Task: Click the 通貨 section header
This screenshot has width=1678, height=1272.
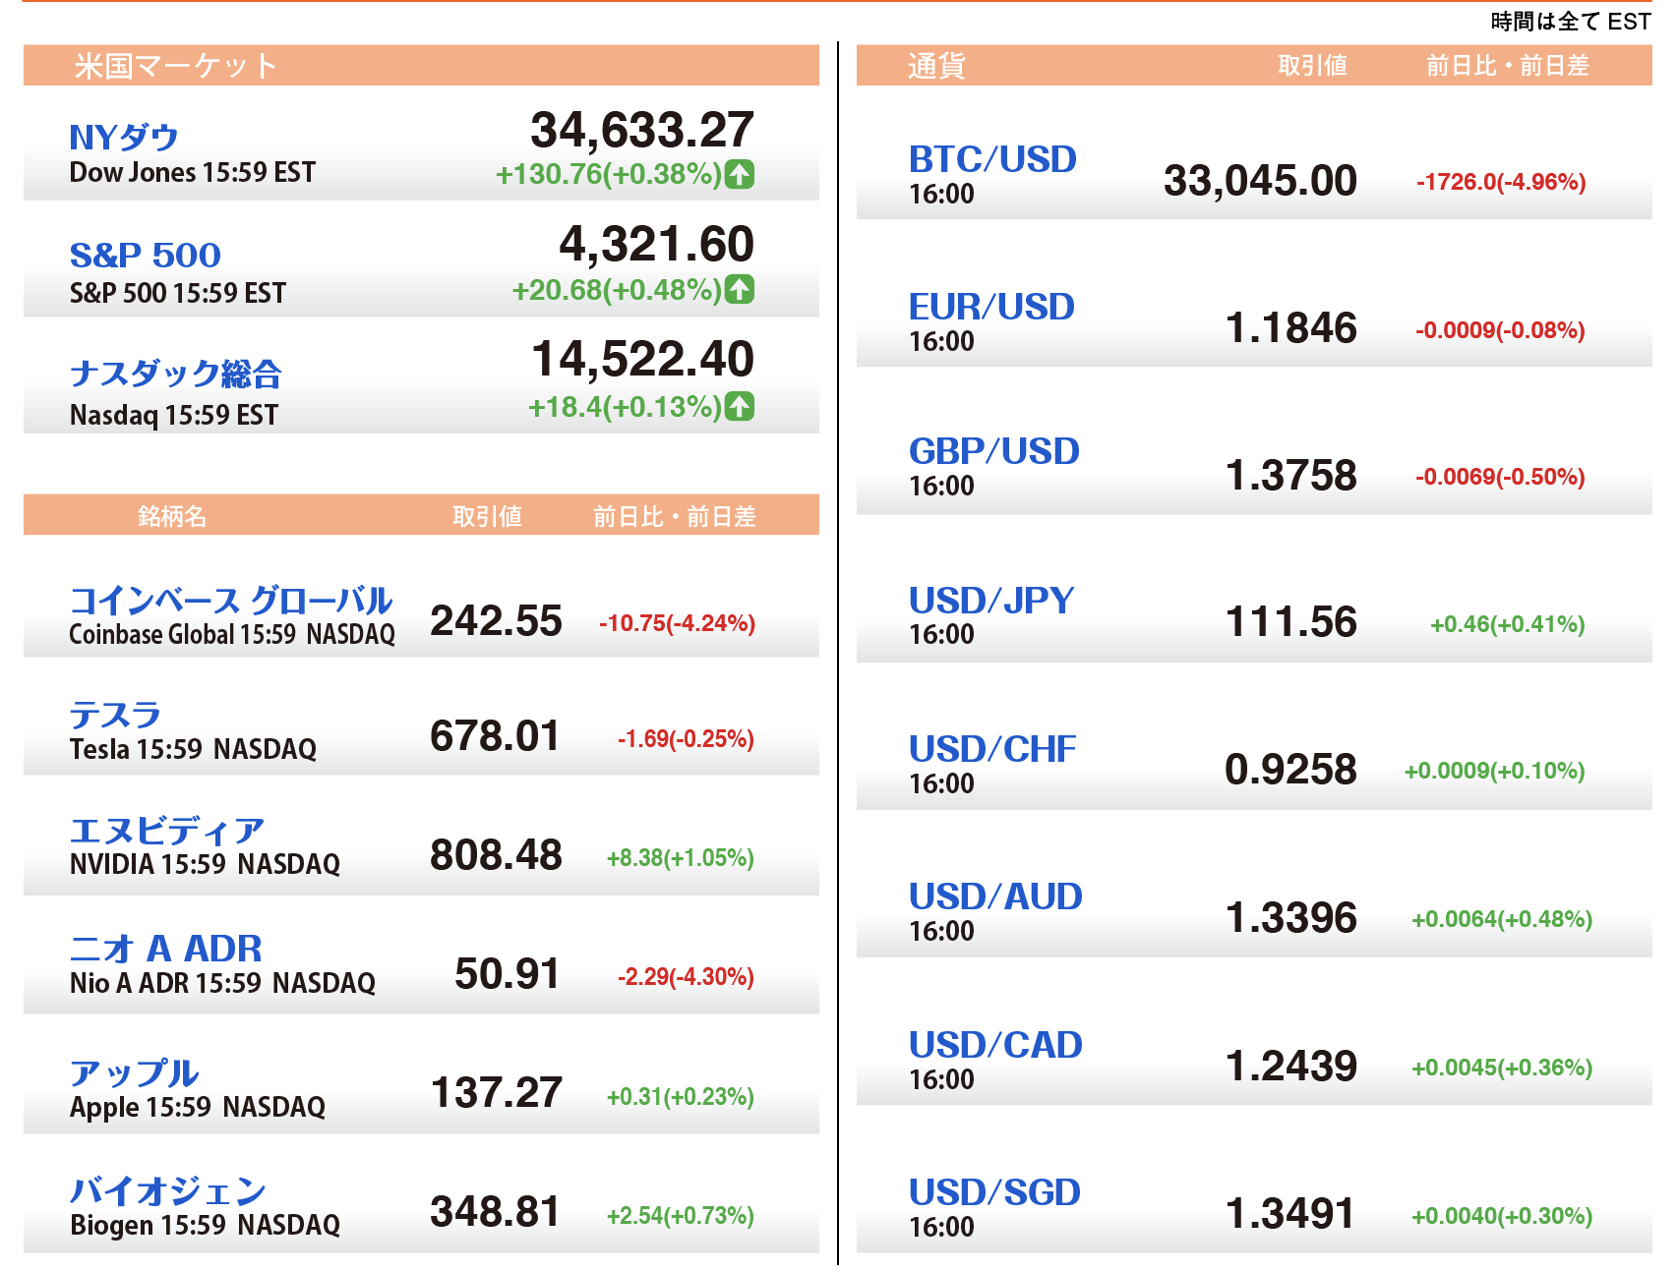Action: coord(936,66)
